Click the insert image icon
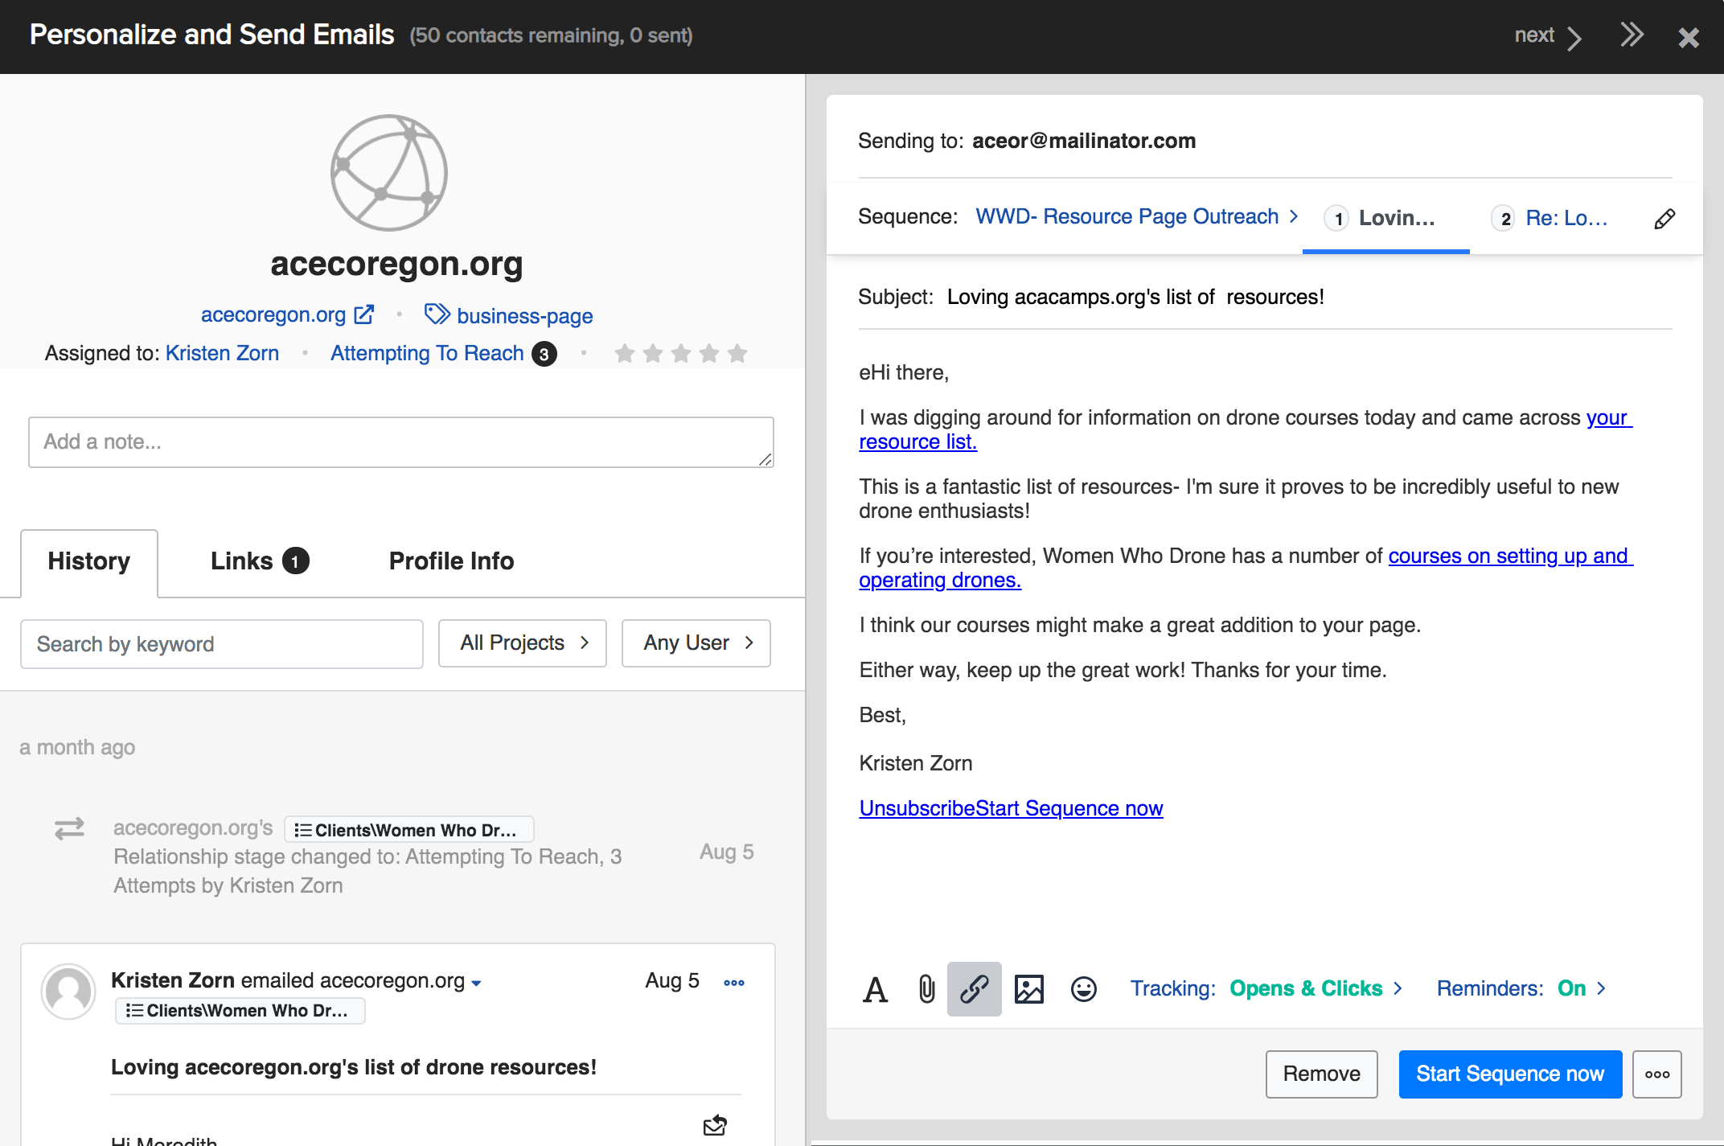 click(1028, 989)
